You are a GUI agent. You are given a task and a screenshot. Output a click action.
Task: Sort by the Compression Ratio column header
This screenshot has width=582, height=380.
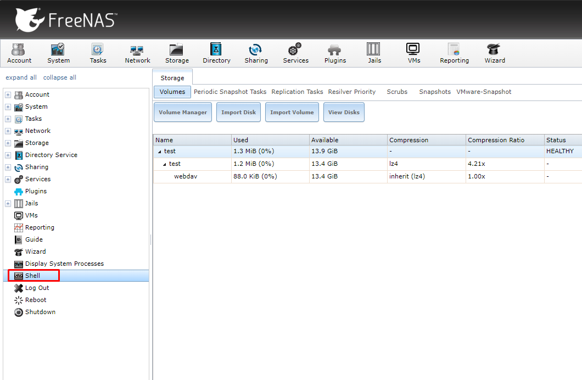tap(505, 140)
